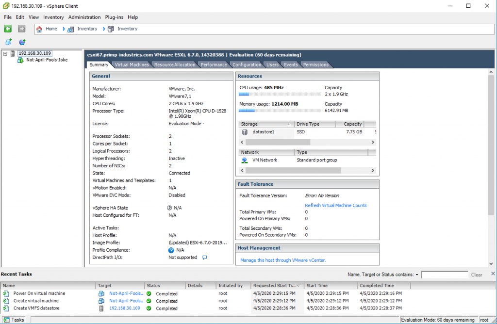Click the first Inventory breadcrumb icon

(x=71, y=29)
